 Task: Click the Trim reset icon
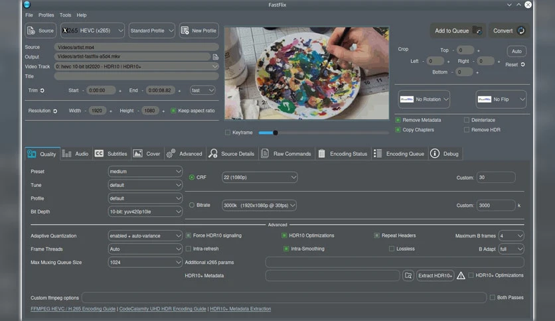[42, 90]
